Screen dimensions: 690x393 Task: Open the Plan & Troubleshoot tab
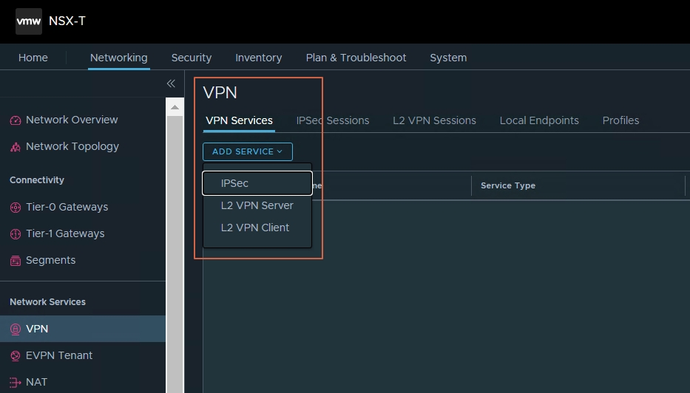pos(356,58)
